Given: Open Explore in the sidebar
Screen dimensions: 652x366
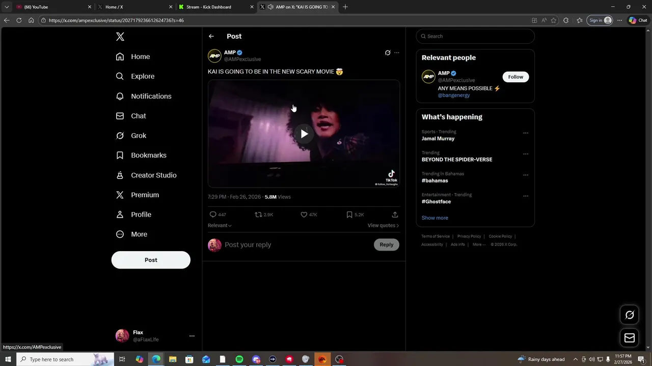Looking at the screenshot, I should point(135,76).
